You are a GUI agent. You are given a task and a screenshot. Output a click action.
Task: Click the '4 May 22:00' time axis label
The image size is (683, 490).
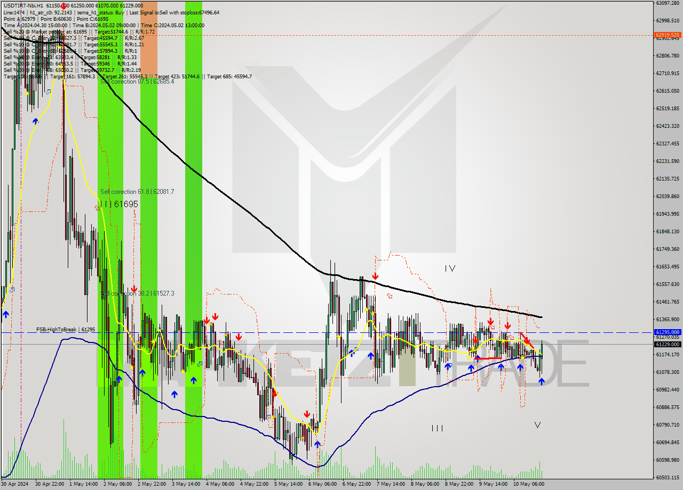click(x=253, y=484)
